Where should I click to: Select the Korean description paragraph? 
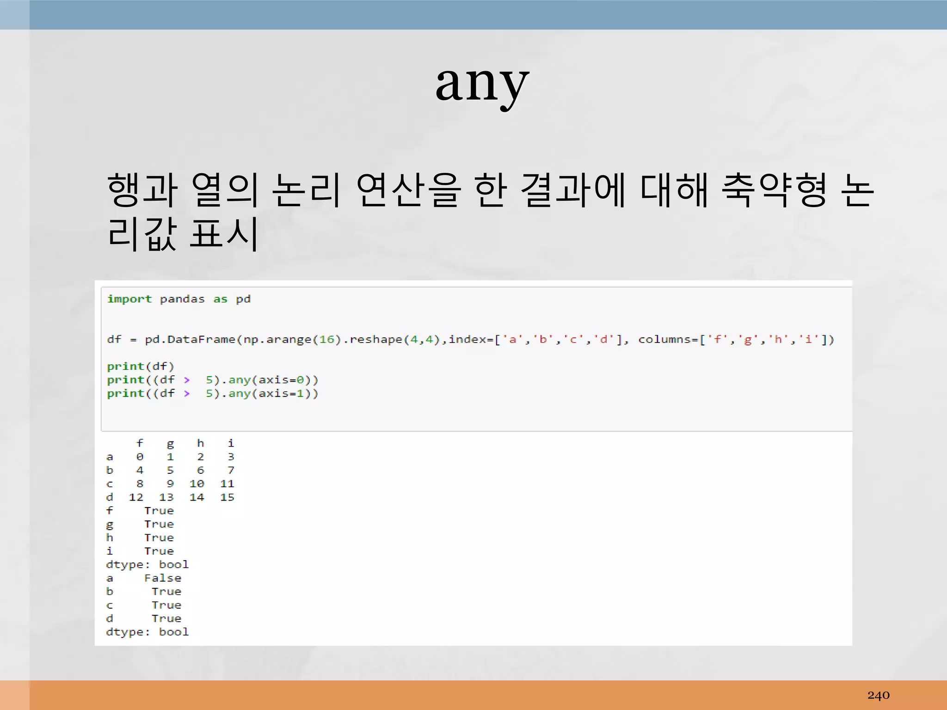tap(491, 211)
